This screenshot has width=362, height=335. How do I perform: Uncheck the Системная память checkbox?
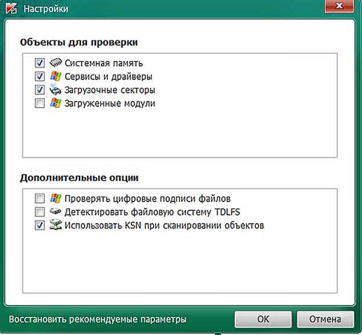[40, 63]
